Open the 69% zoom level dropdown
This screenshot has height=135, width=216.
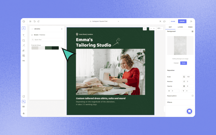[x=160, y=28]
